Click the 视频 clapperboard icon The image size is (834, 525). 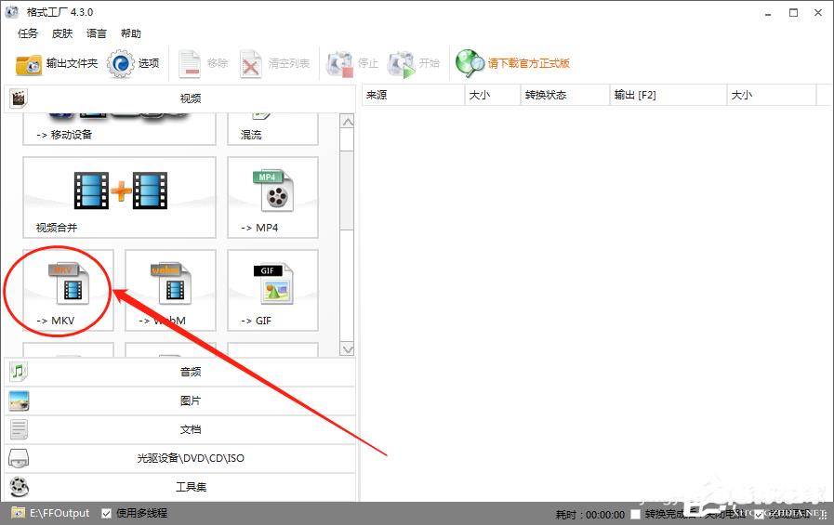(x=19, y=98)
